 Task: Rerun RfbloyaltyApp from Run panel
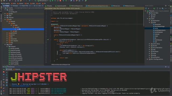click(3, 69)
